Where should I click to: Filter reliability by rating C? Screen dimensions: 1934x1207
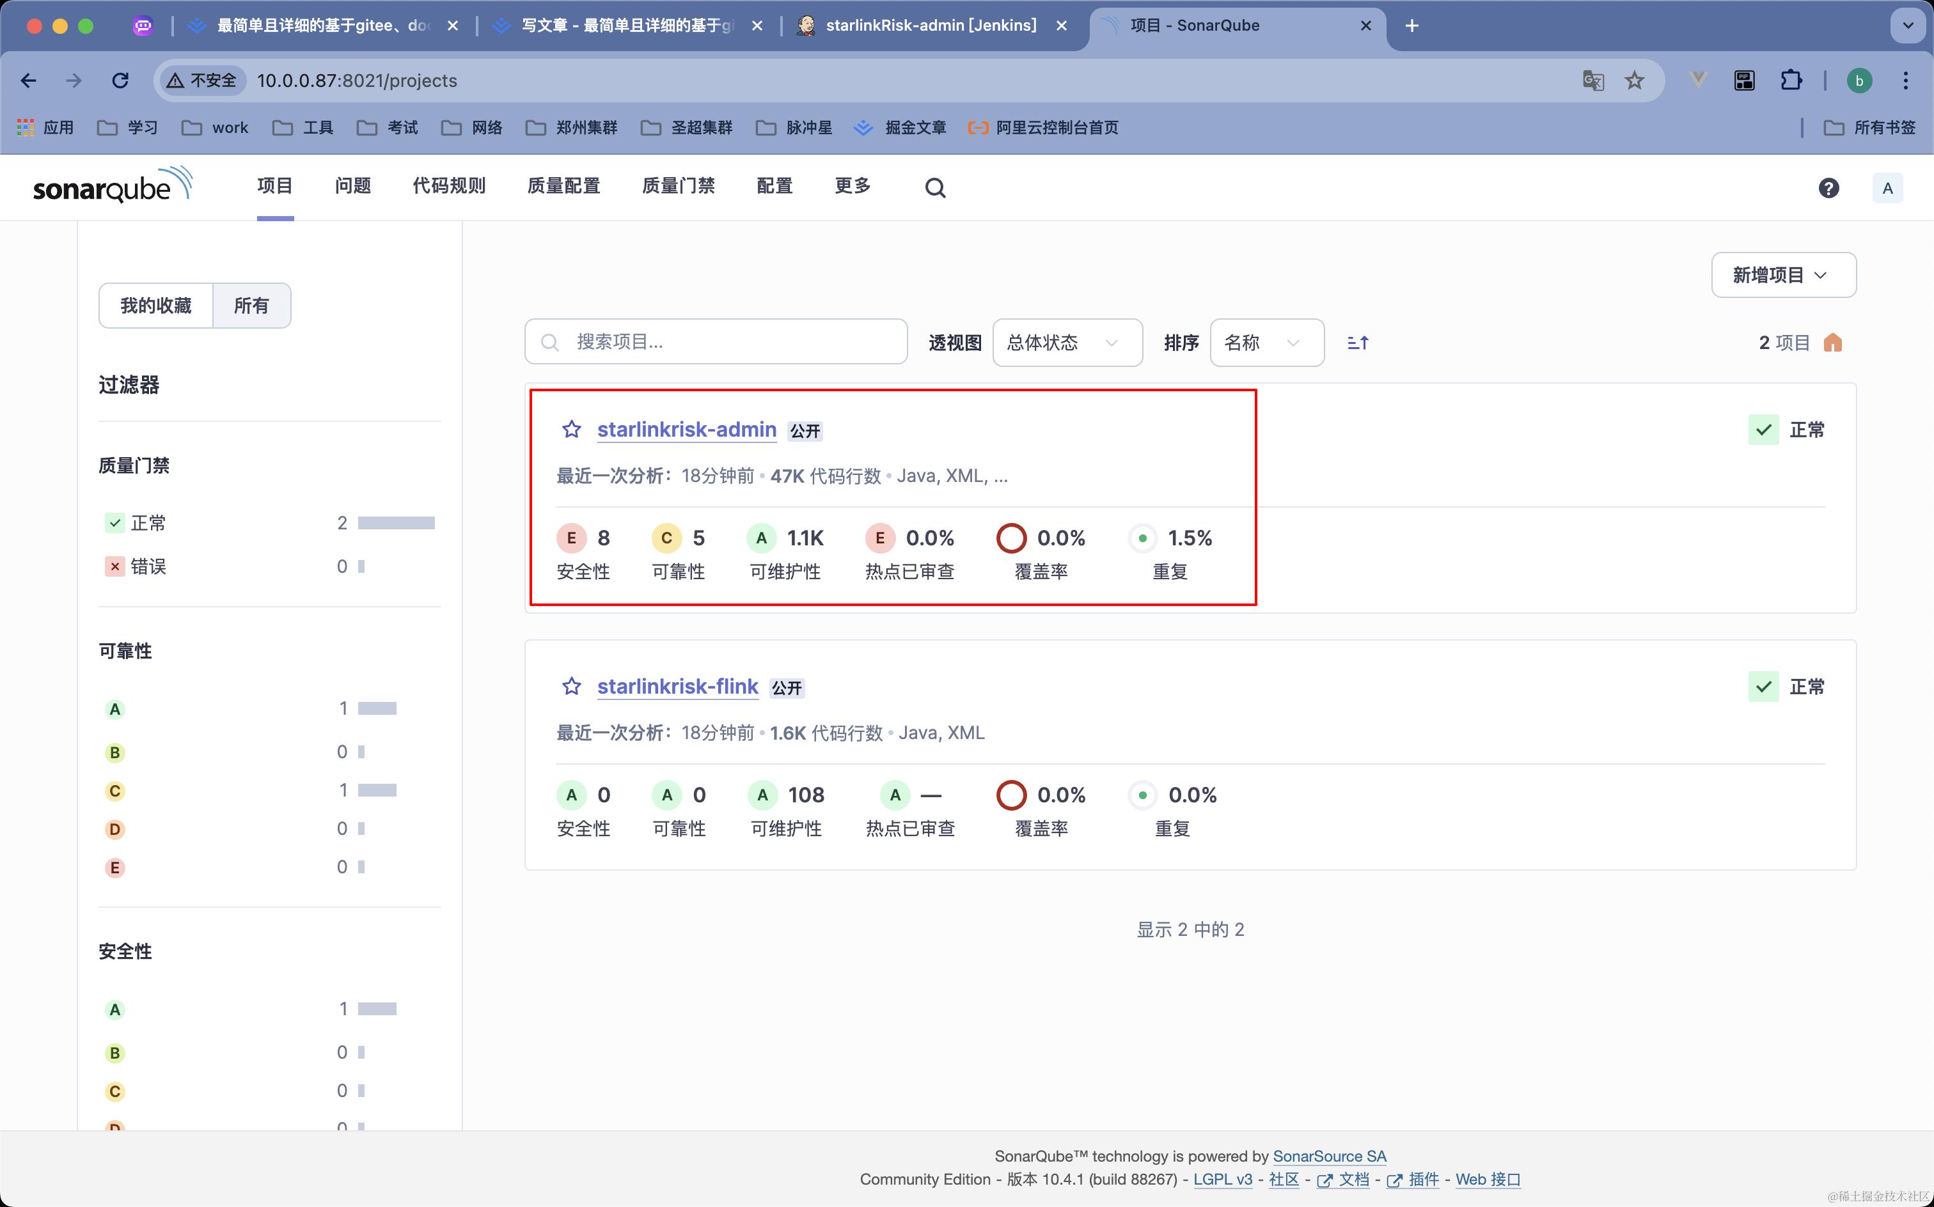[x=115, y=790]
